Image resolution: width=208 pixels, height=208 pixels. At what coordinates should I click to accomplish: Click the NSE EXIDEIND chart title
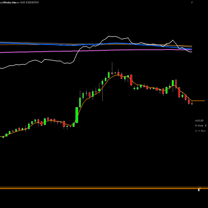[30, 2]
